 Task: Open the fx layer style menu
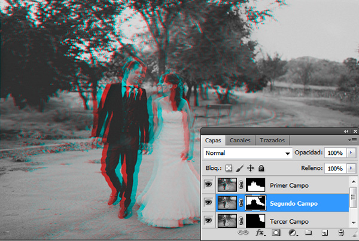pos(260,233)
